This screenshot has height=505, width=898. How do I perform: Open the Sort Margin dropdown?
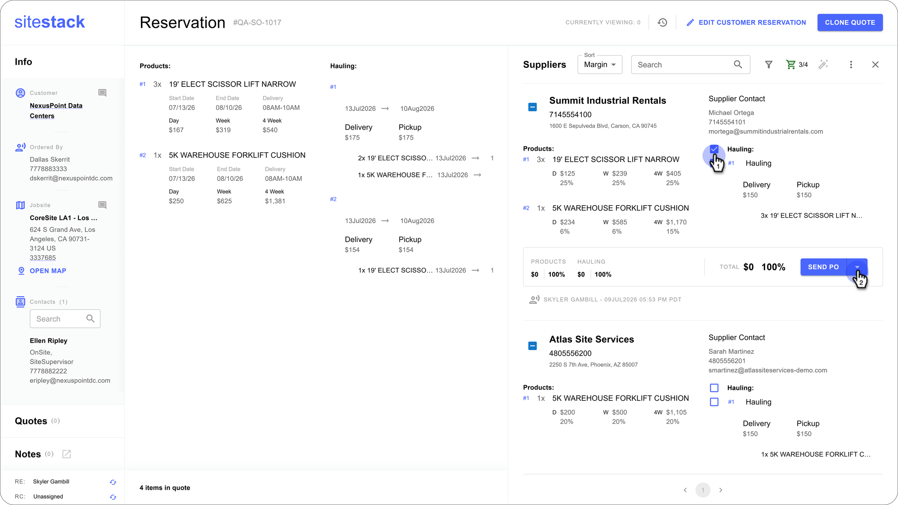(x=600, y=65)
